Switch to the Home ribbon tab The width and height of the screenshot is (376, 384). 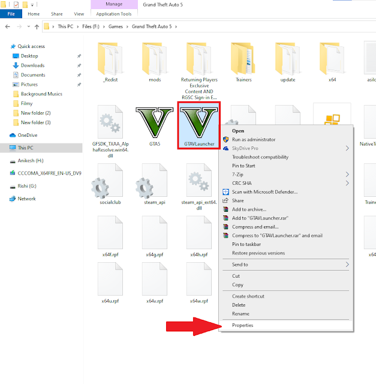[34, 14]
